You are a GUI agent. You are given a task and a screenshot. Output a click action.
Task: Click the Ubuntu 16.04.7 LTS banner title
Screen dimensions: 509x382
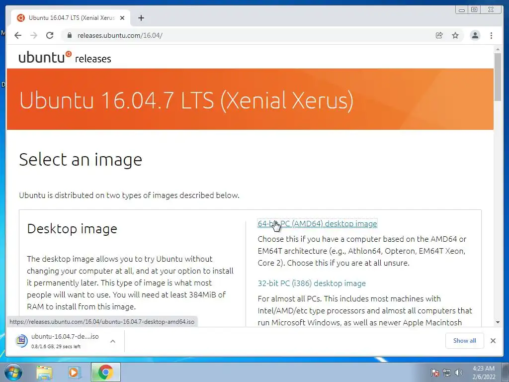[186, 99]
